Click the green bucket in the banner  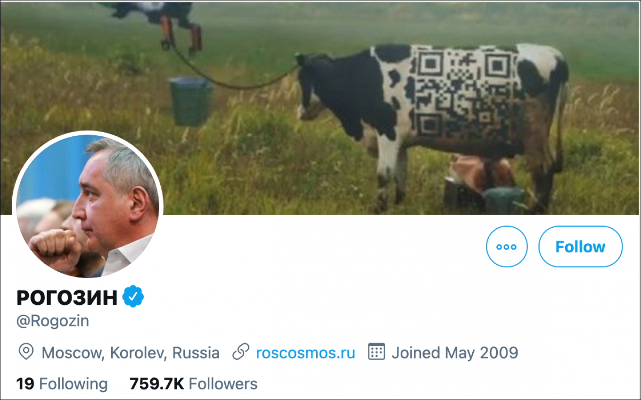(190, 101)
